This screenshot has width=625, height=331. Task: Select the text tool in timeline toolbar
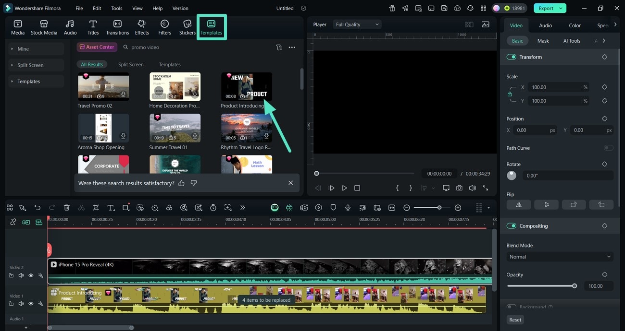111,208
